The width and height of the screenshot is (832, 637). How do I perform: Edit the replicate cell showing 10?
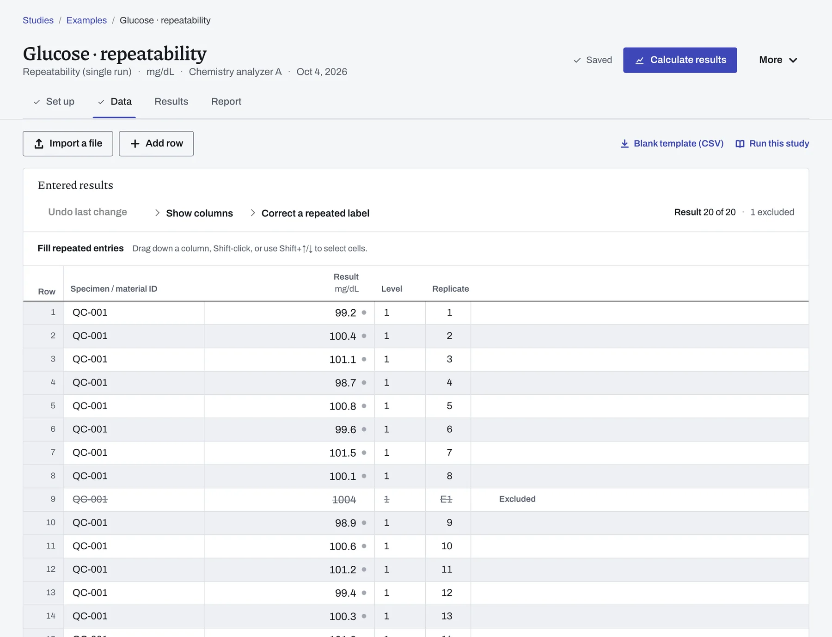pyautogui.click(x=448, y=546)
